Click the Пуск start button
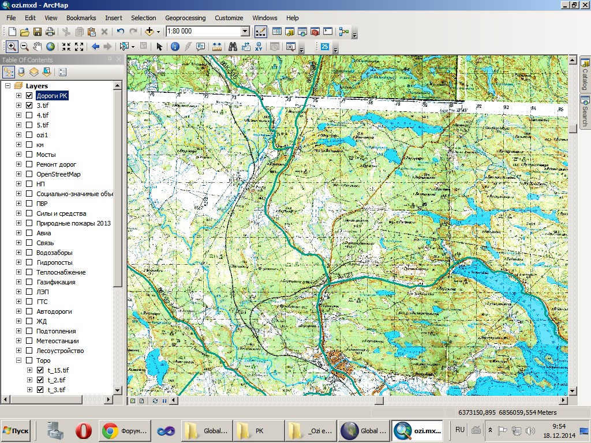Image resolution: width=591 pixels, height=443 pixels. point(16,430)
